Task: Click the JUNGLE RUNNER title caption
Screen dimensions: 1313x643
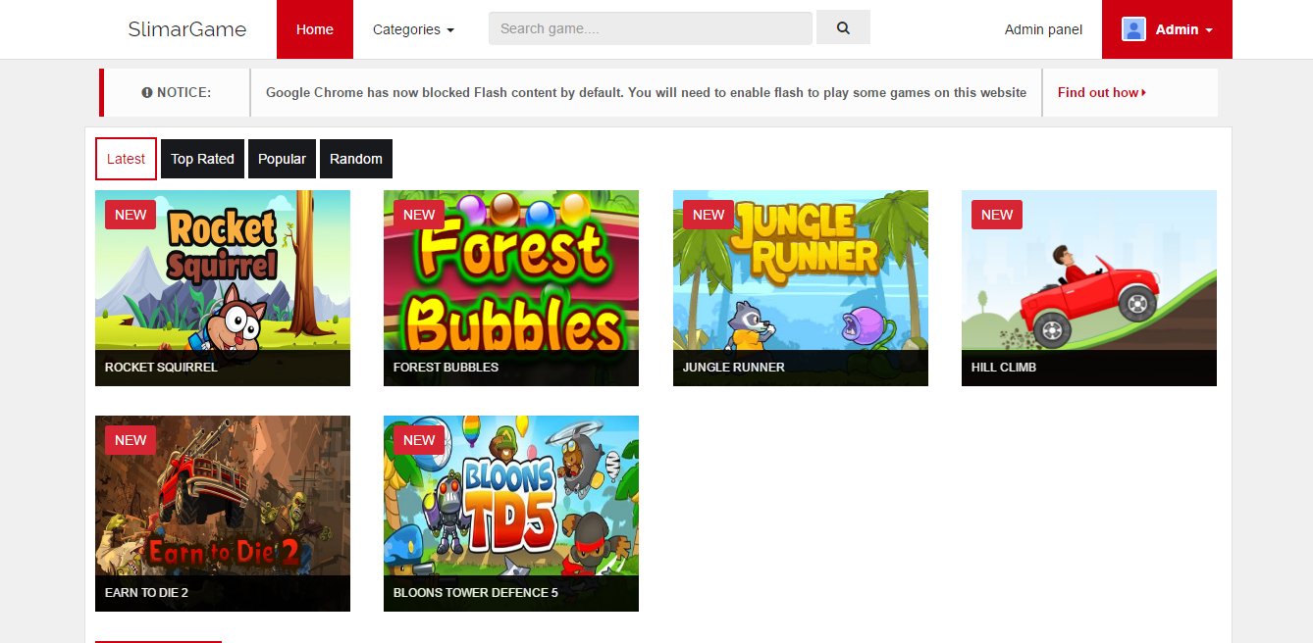Action: coord(734,368)
